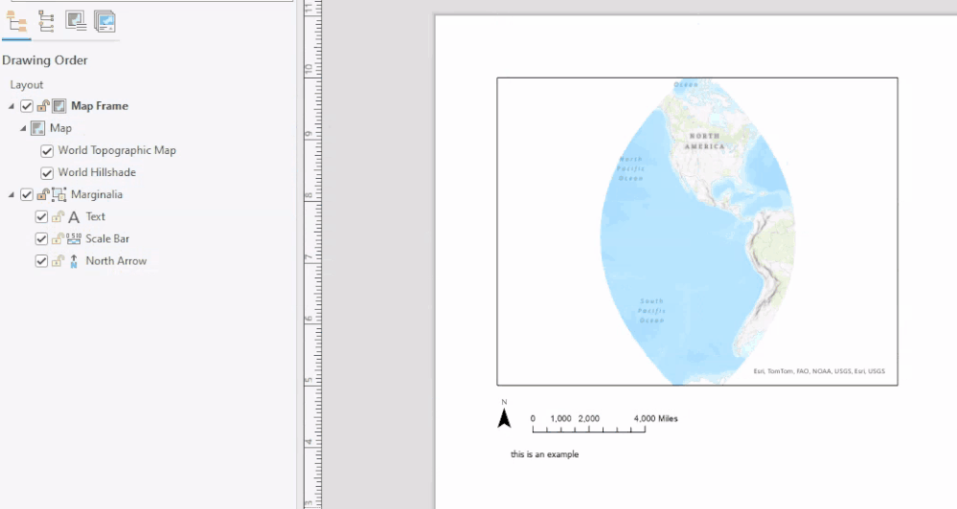Click the vertical layout ruler
Image resolution: width=957 pixels, height=509 pixels.
(313, 254)
